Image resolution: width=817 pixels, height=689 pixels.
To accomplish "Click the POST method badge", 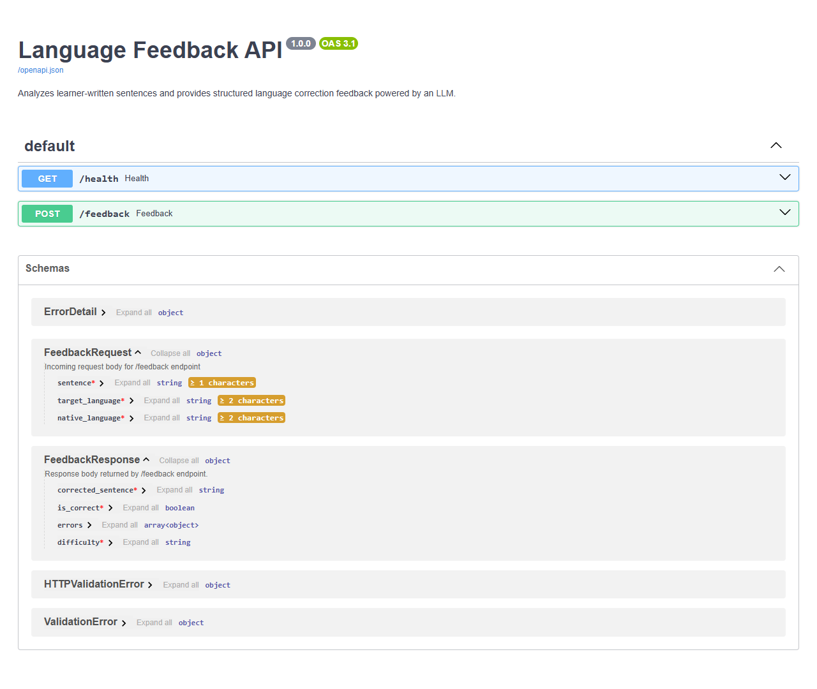I will point(47,214).
